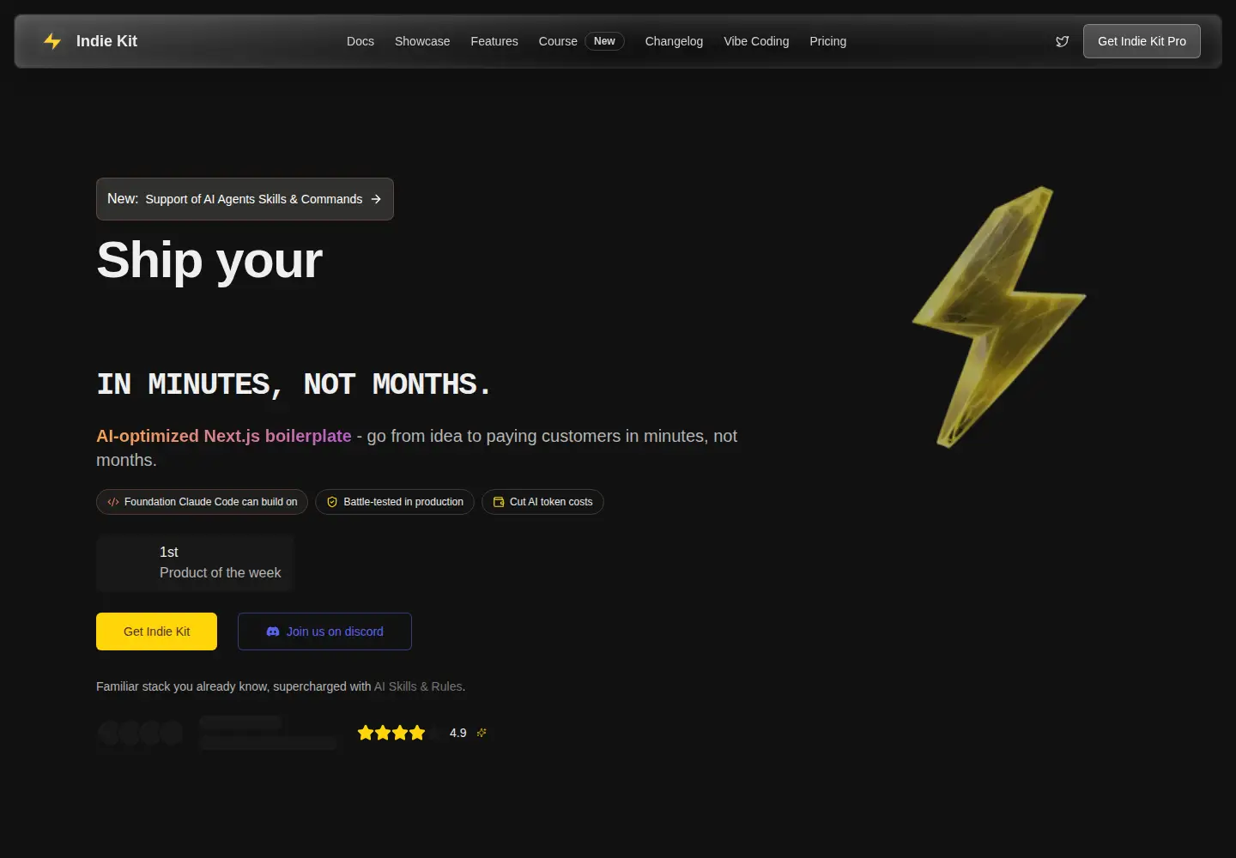Click the 3D lightning bolt graphic
1236x858 pixels.
click(x=998, y=317)
